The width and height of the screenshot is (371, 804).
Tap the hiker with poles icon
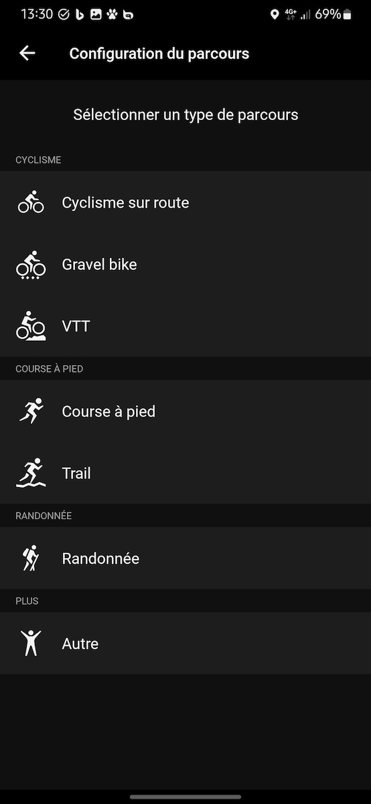[31, 558]
